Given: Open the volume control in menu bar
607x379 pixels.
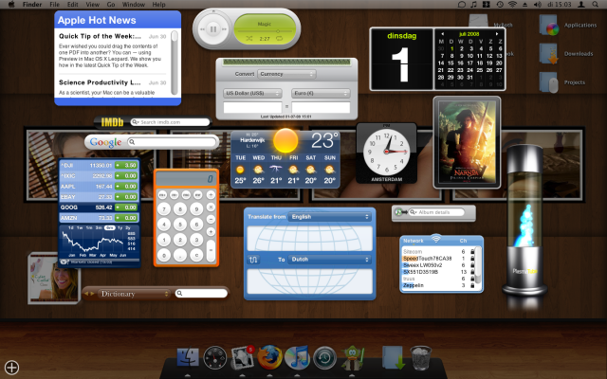Looking at the screenshot, I should (538, 4).
